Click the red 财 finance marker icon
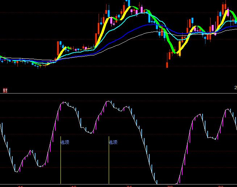Image resolution: width=237 pixels, height=187 pixels. pyautogui.click(x=5, y=90)
